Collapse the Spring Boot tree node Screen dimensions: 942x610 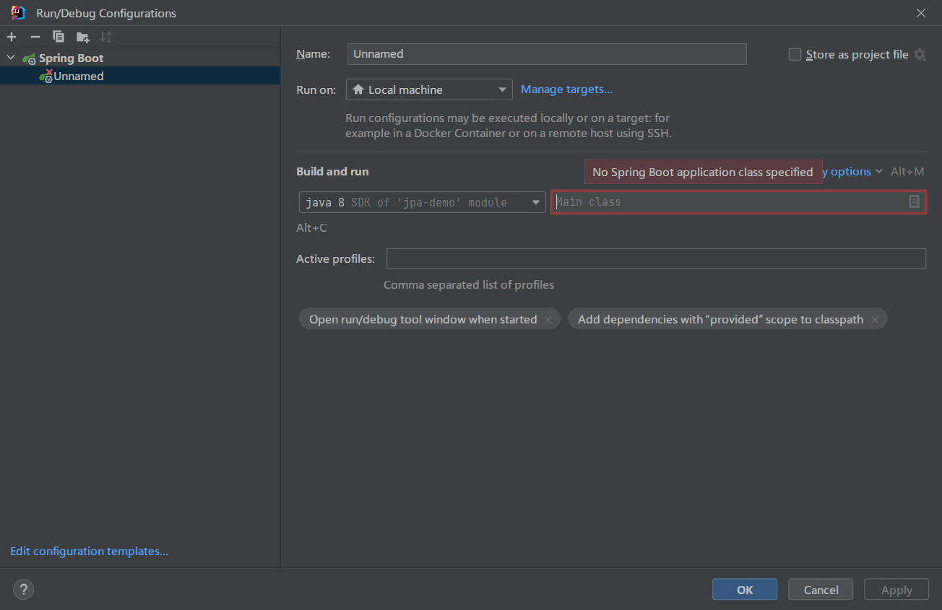click(x=10, y=58)
